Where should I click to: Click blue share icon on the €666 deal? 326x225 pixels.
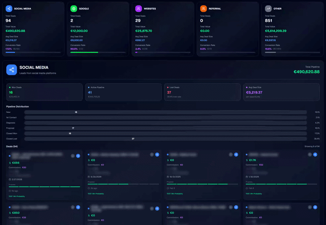tap(78, 155)
